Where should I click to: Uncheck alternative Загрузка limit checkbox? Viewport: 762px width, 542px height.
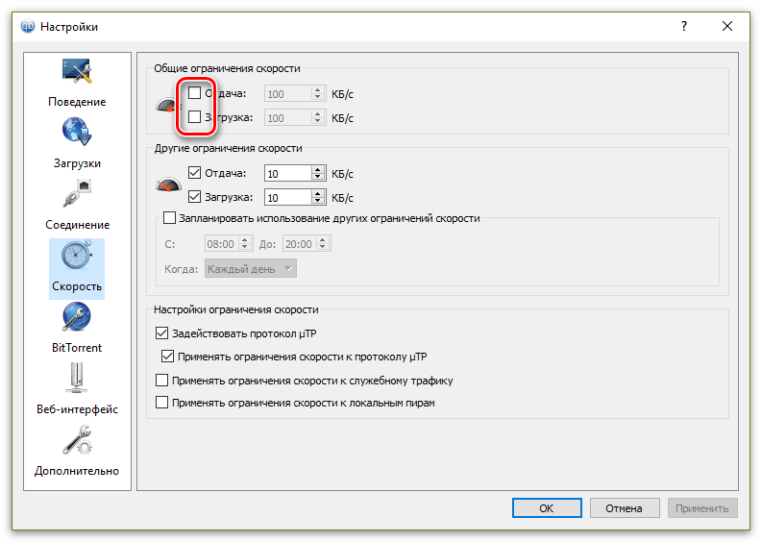[194, 197]
